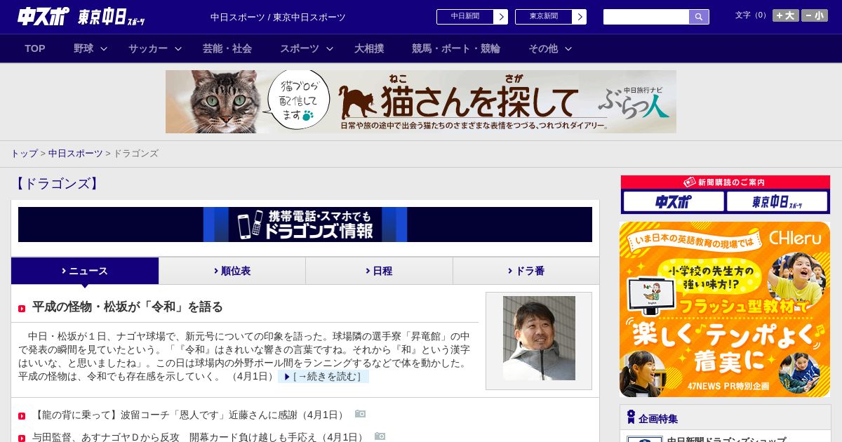Open the 猫さんを探して banner ad
The image size is (842, 442).
click(421, 102)
